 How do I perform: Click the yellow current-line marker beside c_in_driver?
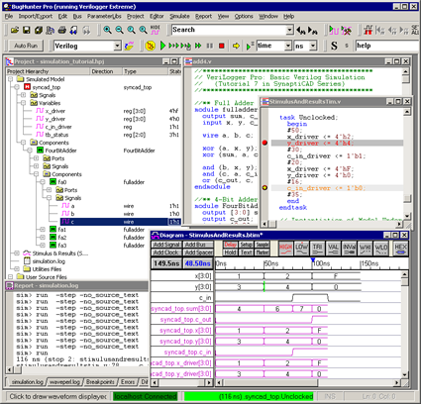(264, 188)
